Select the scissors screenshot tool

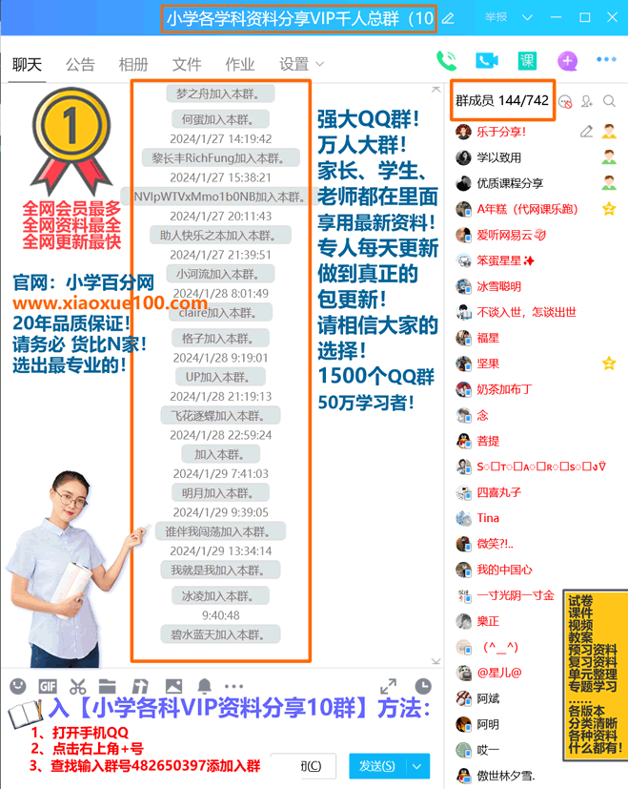[78, 686]
